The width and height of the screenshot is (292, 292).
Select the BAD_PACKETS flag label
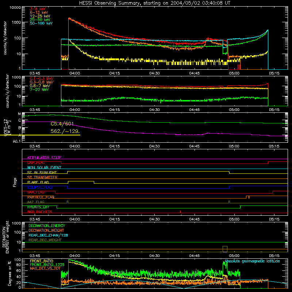tap(40, 212)
